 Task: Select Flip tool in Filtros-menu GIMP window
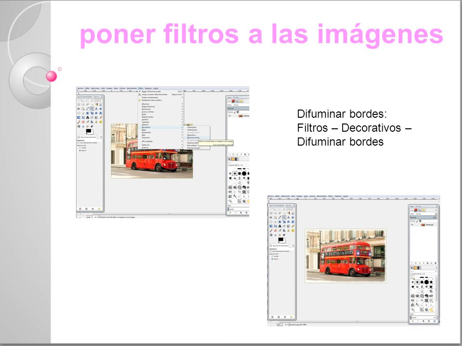click(x=78, y=117)
